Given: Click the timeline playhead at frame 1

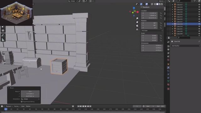Looking at the screenshot, I should (6, 109).
